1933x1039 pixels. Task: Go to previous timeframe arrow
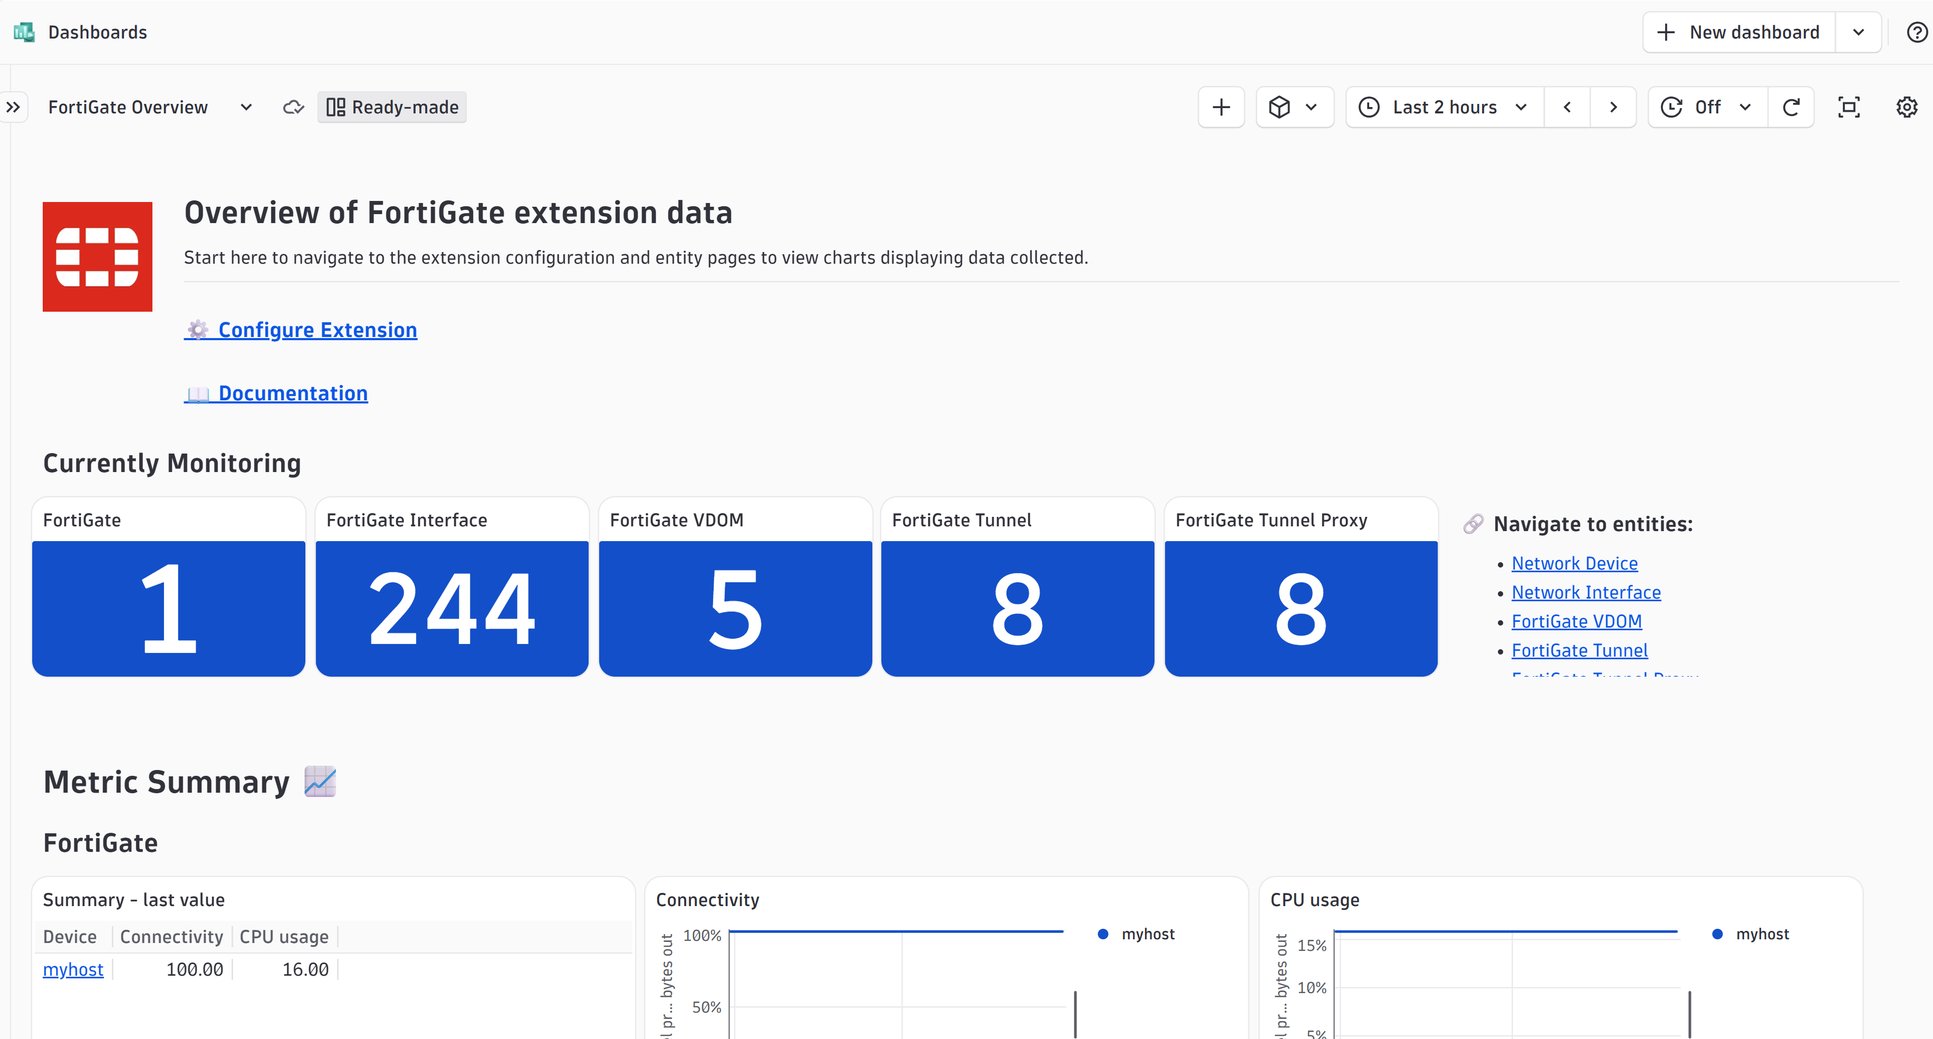pyautogui.click(x=1567, y=107)
